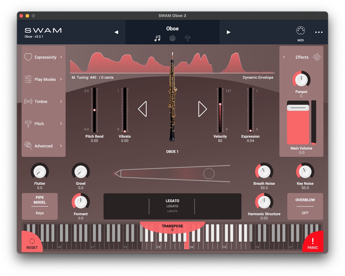Click the Main Volume value -3.0
The height and width of the screenshot is (276, 345).
[301, 153]
